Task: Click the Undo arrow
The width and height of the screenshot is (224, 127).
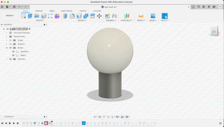Action: (20, 7)
